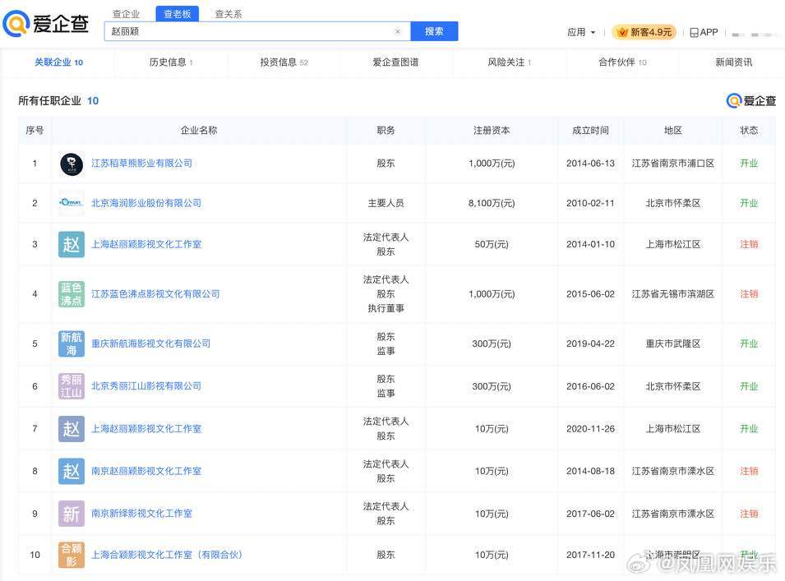This screenshot has width=785, height=581.
Task: Click the 所有任职企业 10 heading
Action: click(x=58, y=101)
